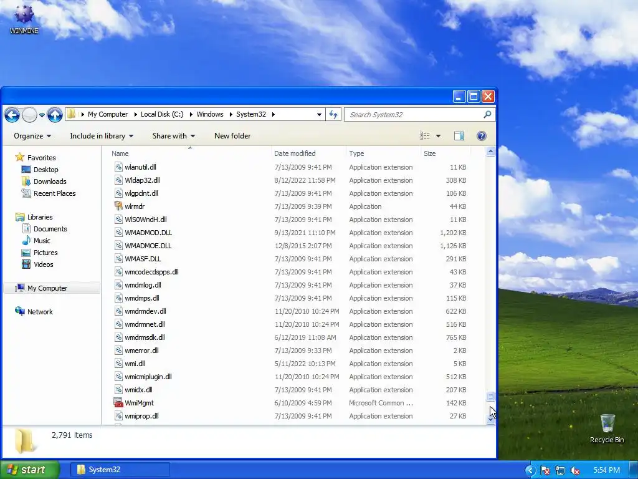Expand the arrow after My Computer breadcrumb

[x=135, y=115]
